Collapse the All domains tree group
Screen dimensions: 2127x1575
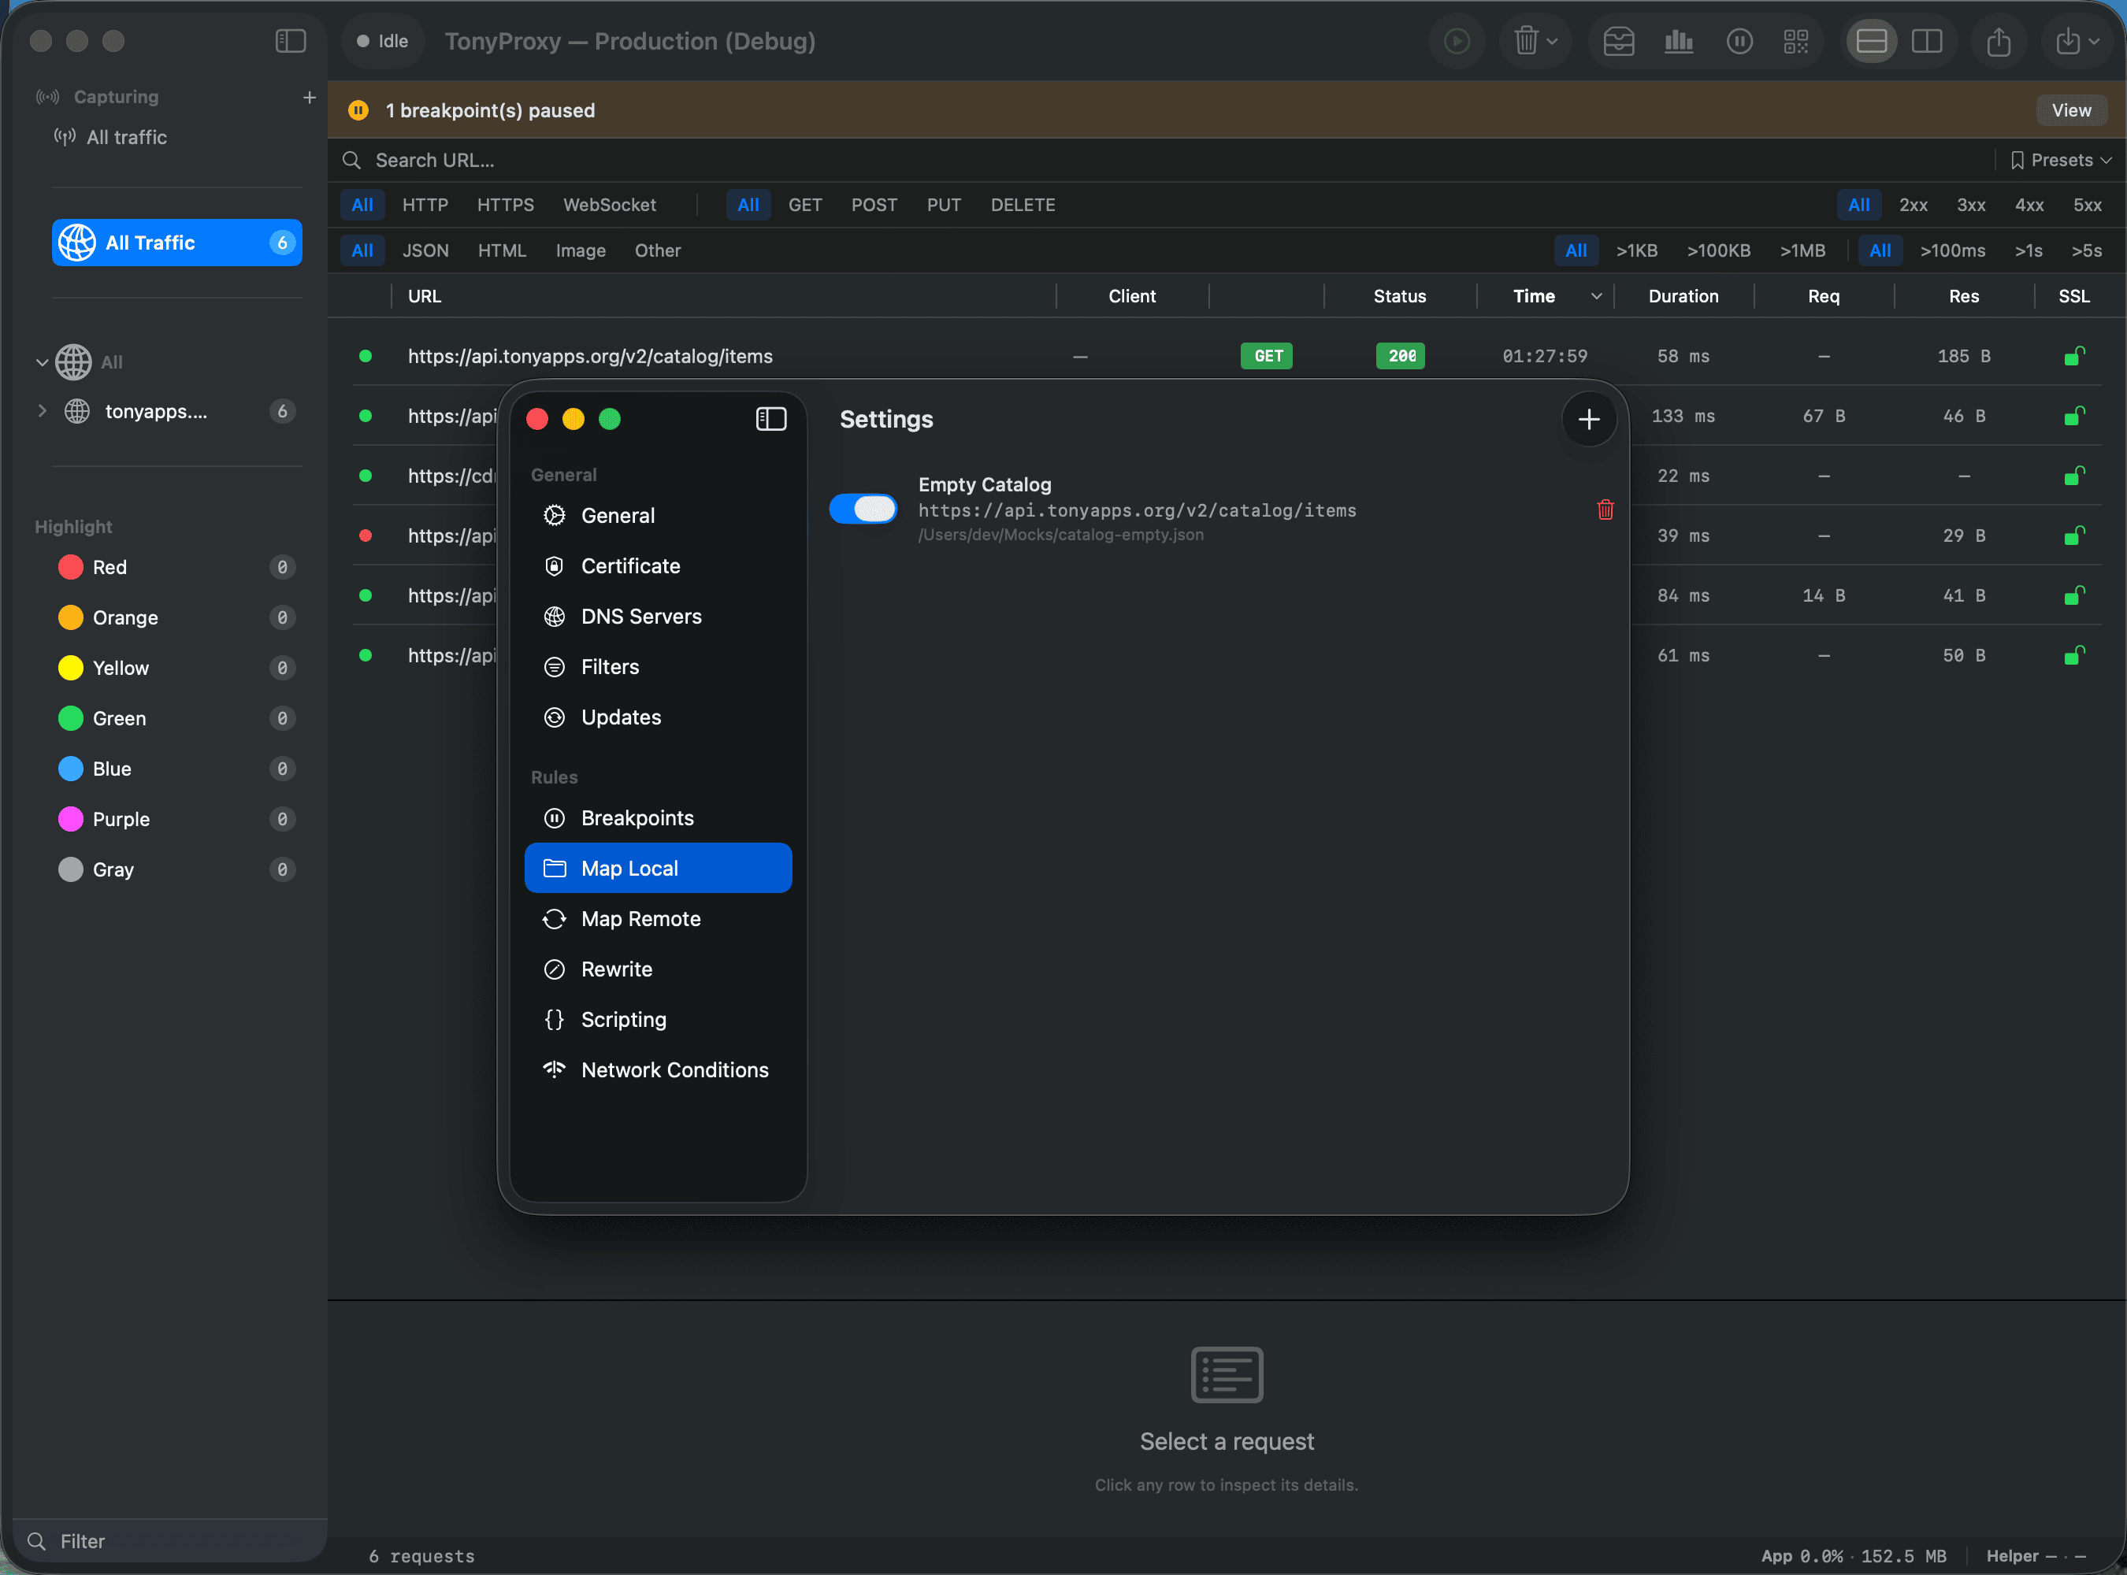click(42, 362)
